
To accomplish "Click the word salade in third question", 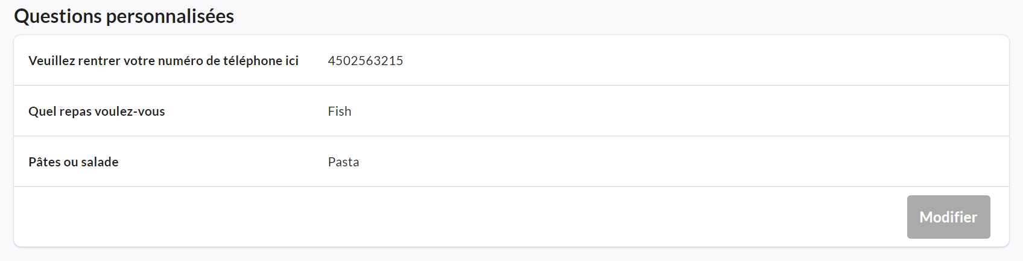I will click(100, 162).
